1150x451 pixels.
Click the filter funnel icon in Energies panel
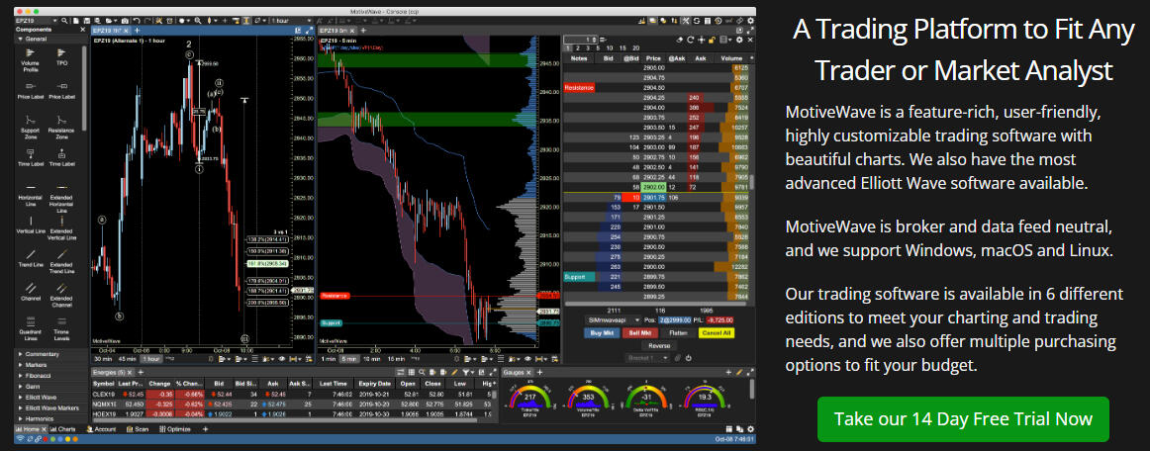pos(465,373)
